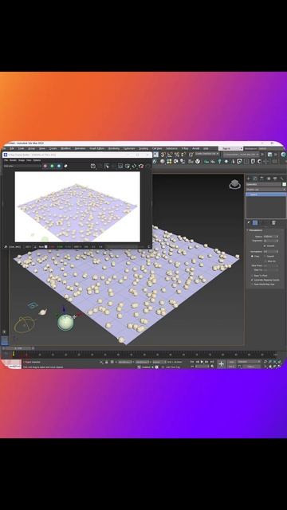Enable the Base To Pivot checkbox
Viewport: 287px width, 510px height.
coord(252,276)
